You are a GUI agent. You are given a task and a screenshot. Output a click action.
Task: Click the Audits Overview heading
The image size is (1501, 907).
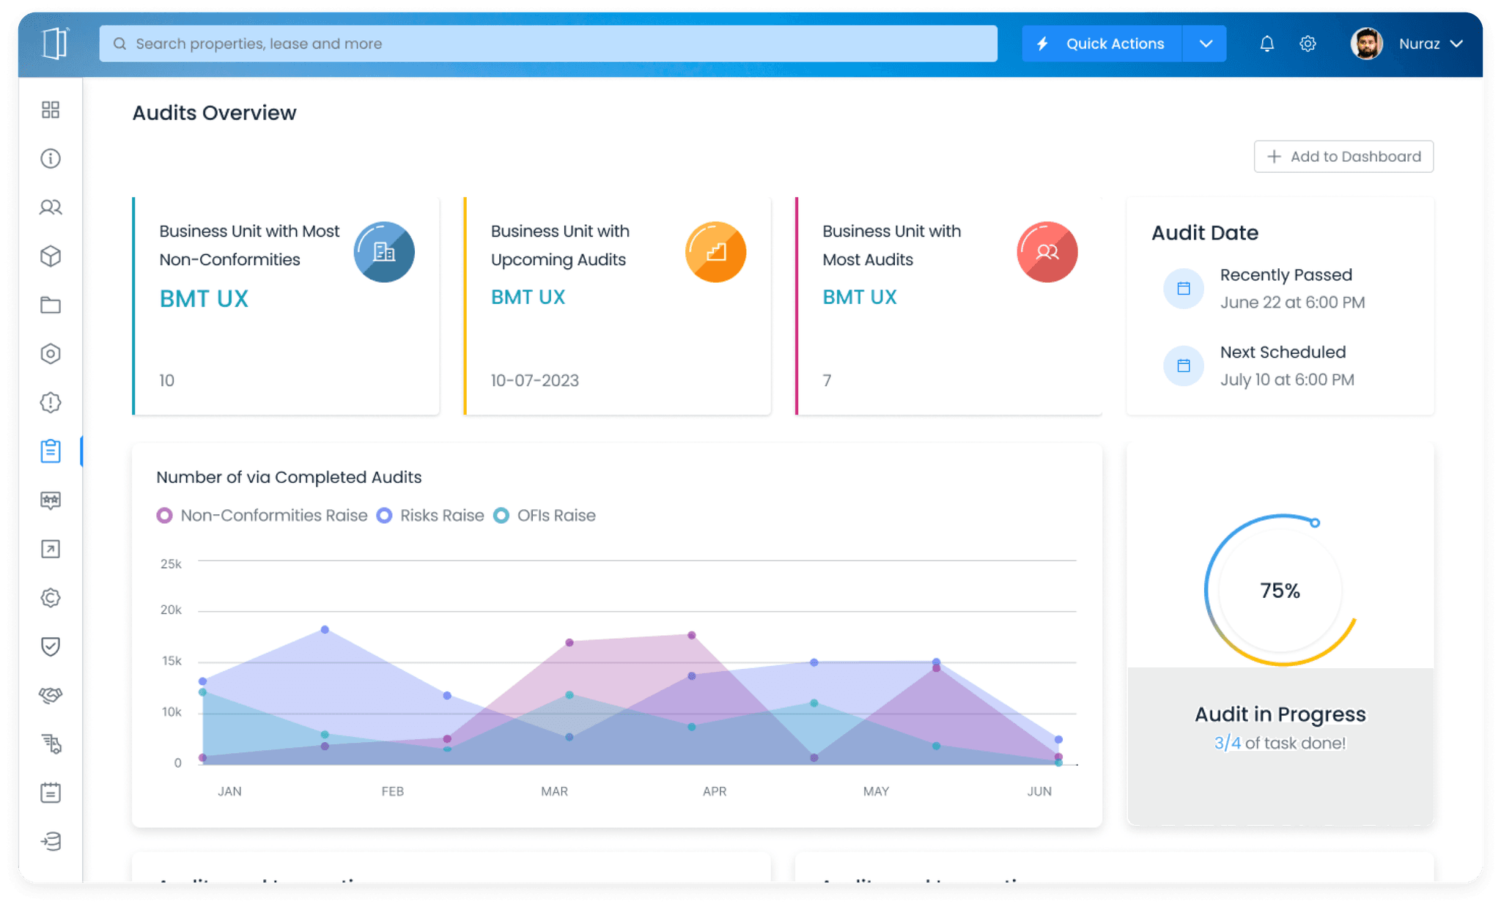[214, 113]
